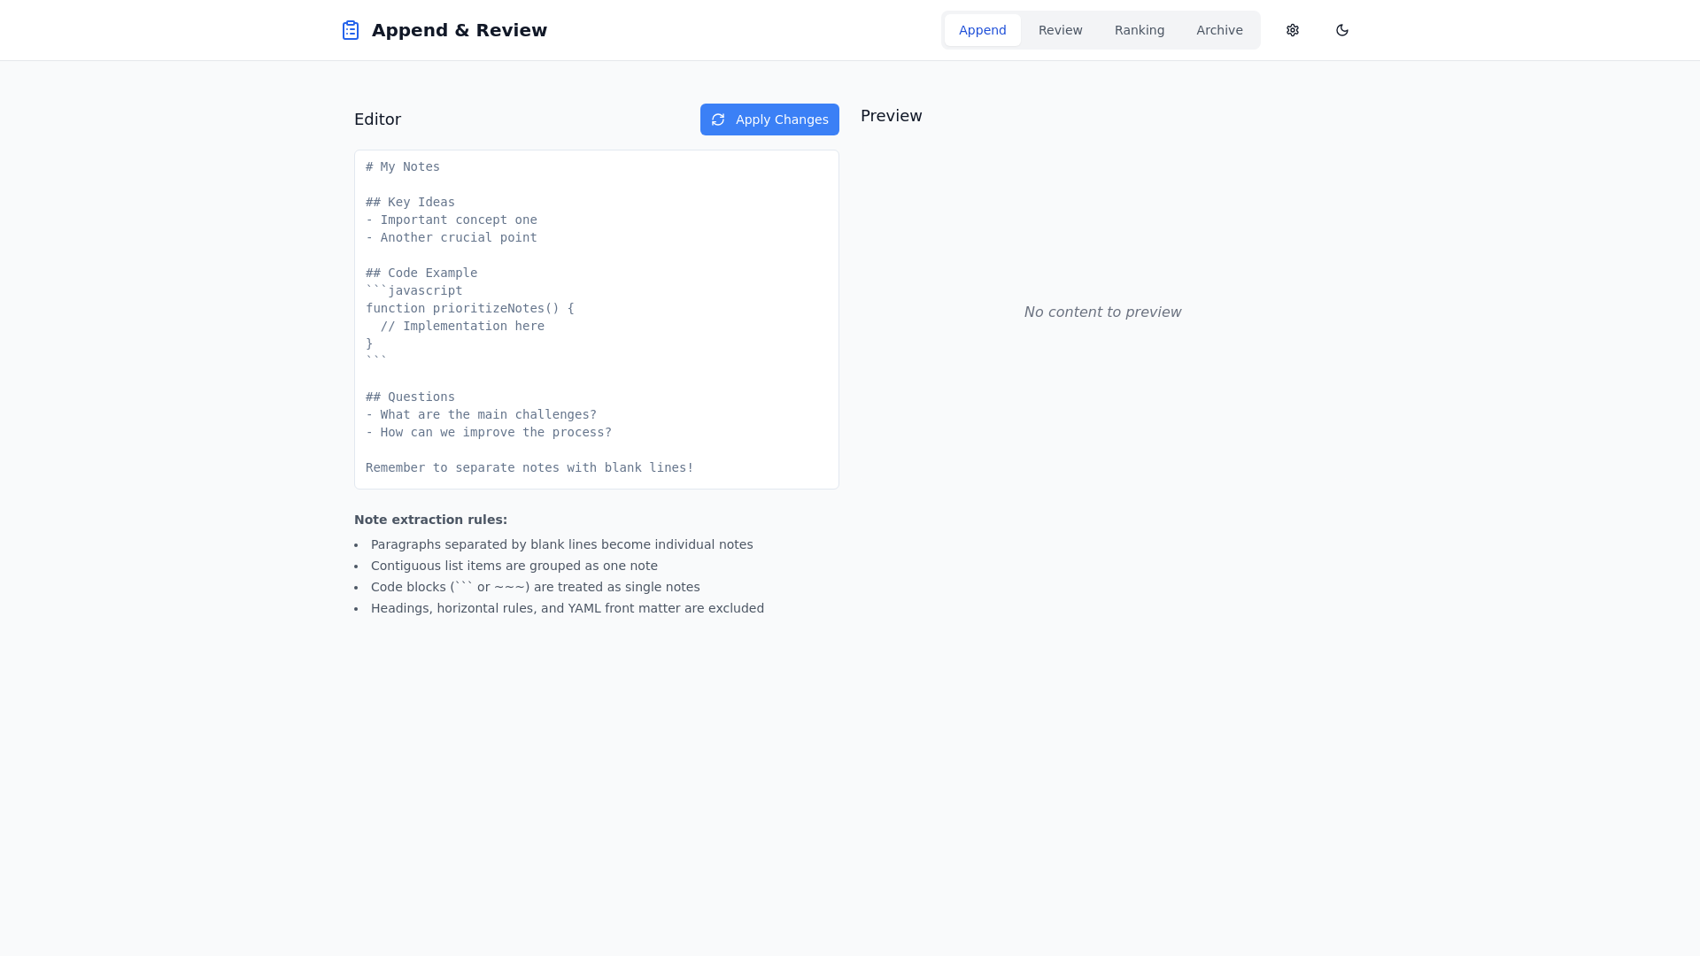Click the 'Contiguous list items' rule

(x=514, y=566)
